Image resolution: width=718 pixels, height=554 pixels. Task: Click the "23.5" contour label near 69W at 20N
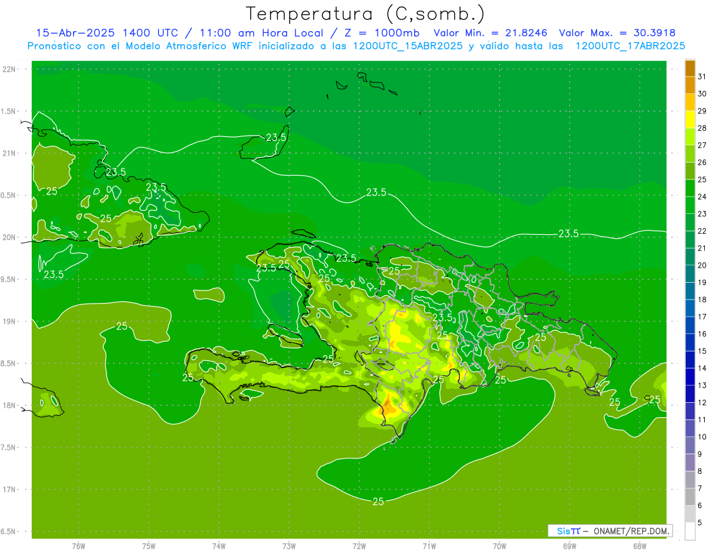point(568,233)
